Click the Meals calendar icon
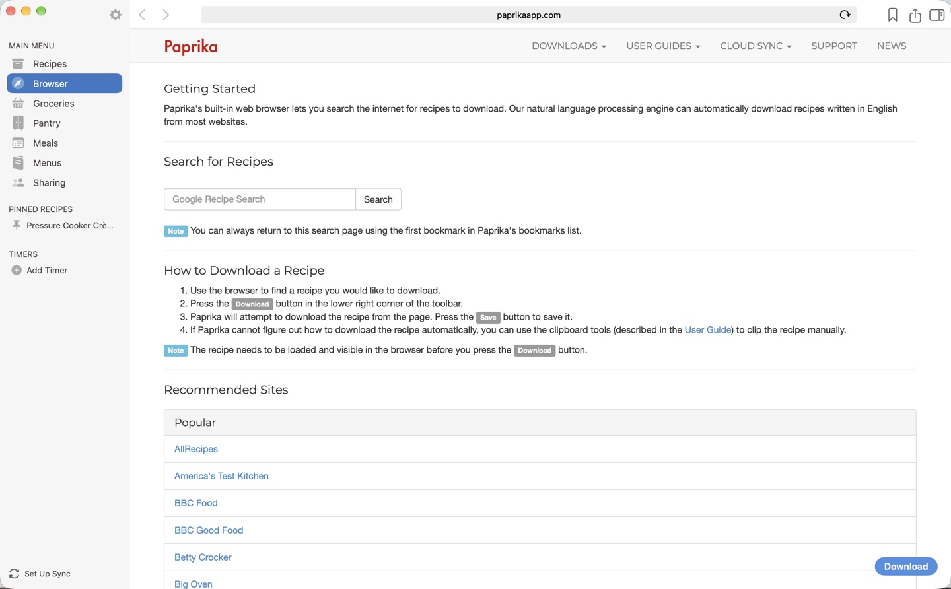This screenshot has height=589, width=951. (x=18, y=143)
